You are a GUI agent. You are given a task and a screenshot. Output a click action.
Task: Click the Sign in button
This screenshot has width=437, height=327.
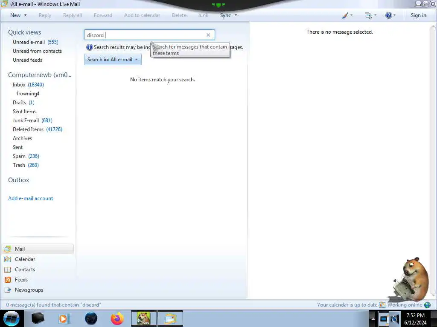click(x=418, y=15)
